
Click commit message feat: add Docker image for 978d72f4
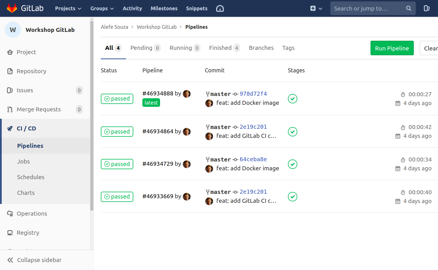[x=248, y=103]
